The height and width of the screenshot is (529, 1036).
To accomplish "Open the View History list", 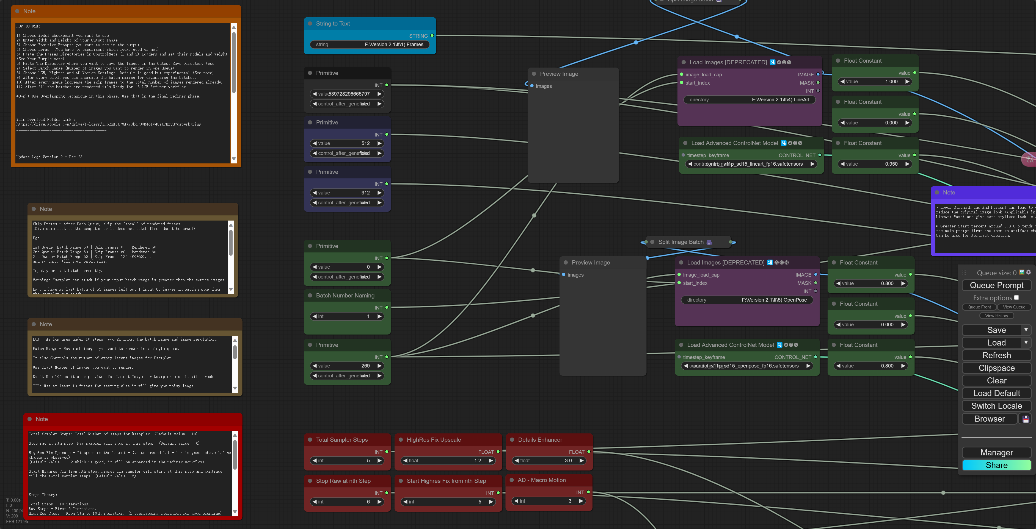I will [996, 316].
